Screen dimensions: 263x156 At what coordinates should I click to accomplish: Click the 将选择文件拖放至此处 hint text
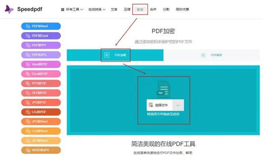pos(163,114)
